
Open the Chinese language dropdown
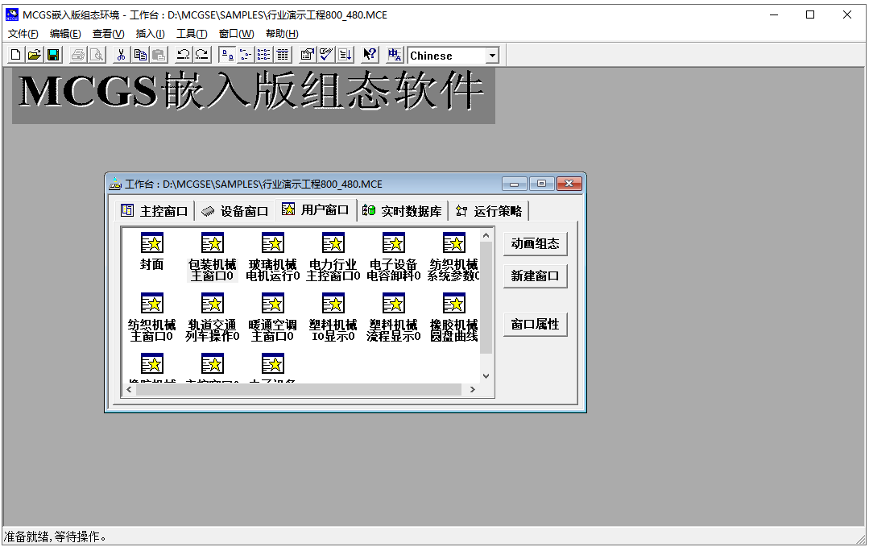point(491,56)
